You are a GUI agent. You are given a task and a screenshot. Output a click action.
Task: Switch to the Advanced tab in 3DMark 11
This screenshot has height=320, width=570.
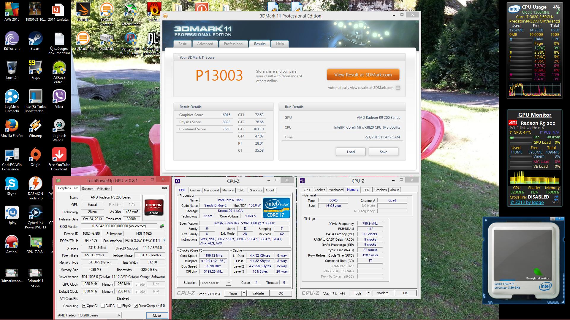205,44
